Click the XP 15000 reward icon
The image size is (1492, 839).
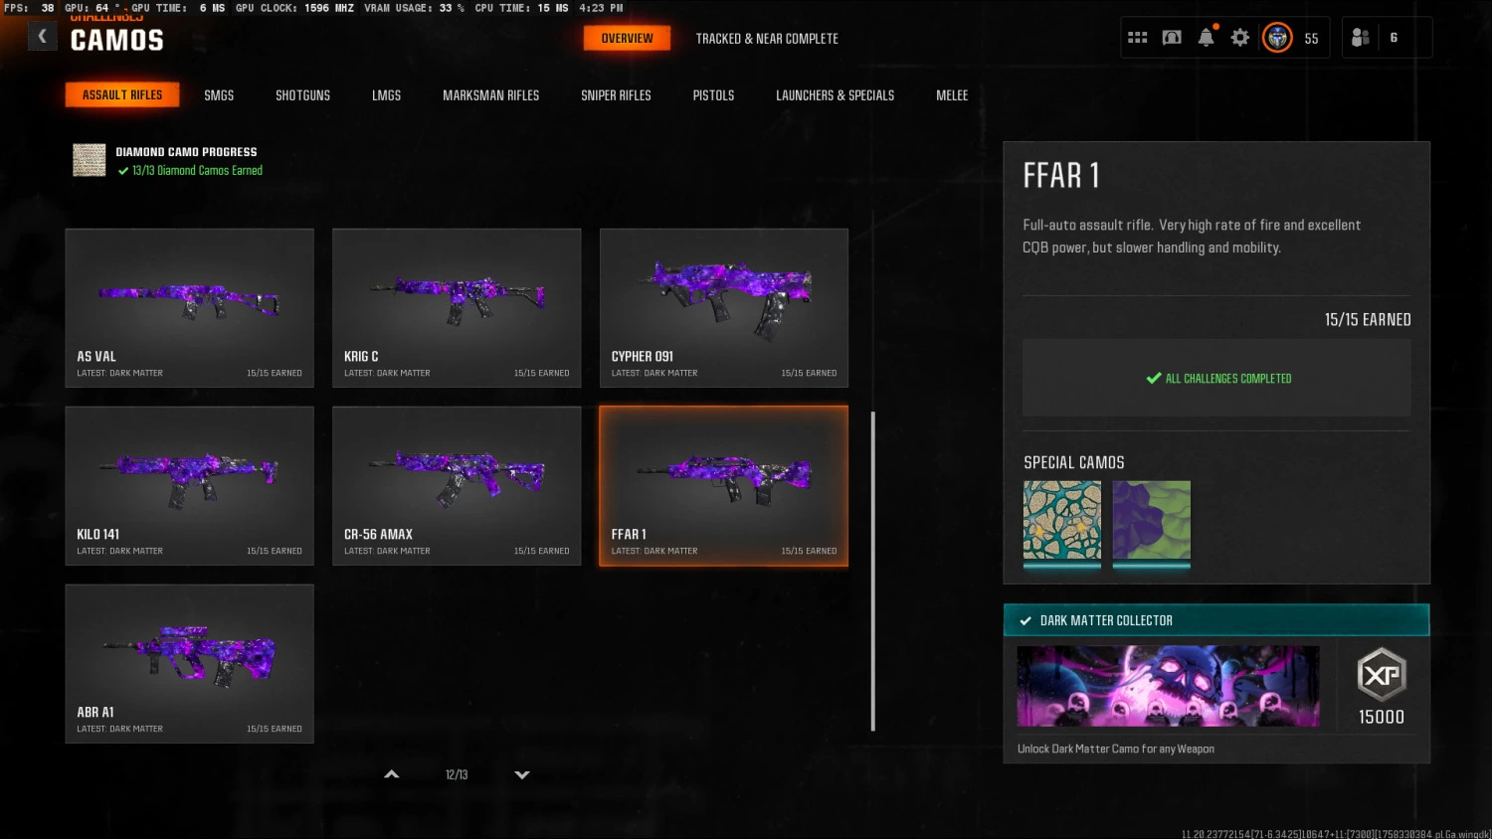click(1382, 675)
